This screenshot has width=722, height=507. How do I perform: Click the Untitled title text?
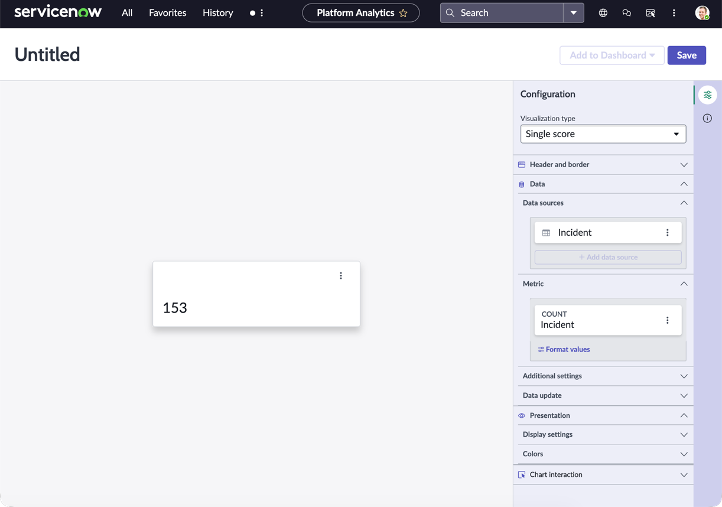coord(47,54)
